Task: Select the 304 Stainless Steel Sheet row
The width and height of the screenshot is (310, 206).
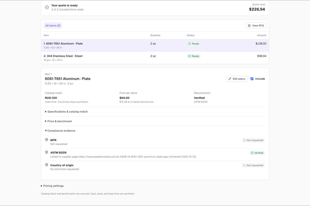Action: 155,58
